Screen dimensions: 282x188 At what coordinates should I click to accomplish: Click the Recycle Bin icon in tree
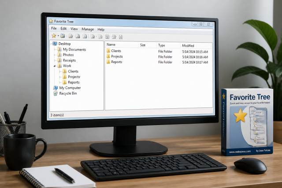[x=56, y=93]
